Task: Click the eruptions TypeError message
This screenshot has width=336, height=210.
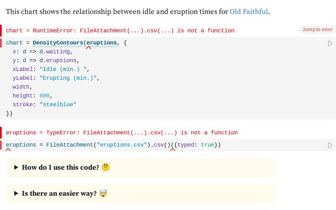Action: [121, 133]
